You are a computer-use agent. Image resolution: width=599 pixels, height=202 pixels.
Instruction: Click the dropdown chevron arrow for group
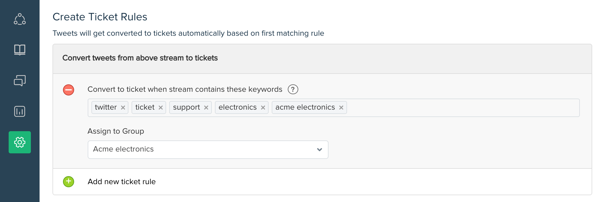[x=320, y=150]
